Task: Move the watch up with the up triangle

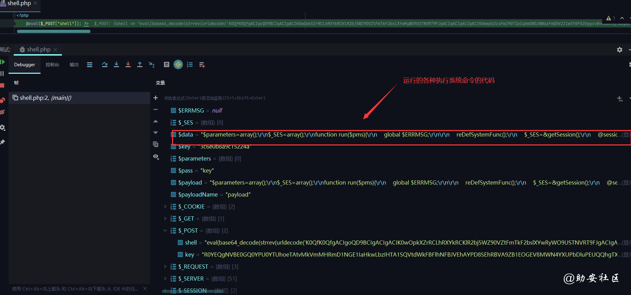Action: coord(156,121)
